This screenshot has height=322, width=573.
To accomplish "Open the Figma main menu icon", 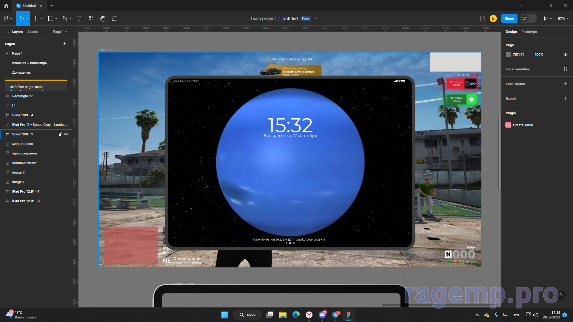I will point(6,18).
